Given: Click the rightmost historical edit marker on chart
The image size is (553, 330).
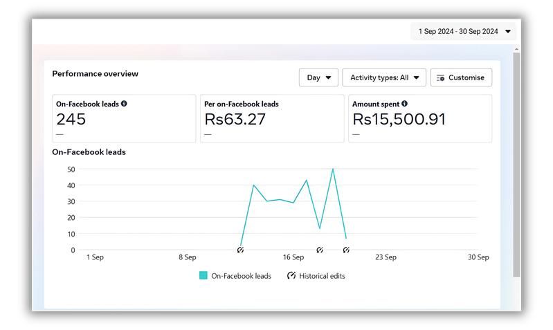Looking at the screenshot, I should click(x=346, y=250).
